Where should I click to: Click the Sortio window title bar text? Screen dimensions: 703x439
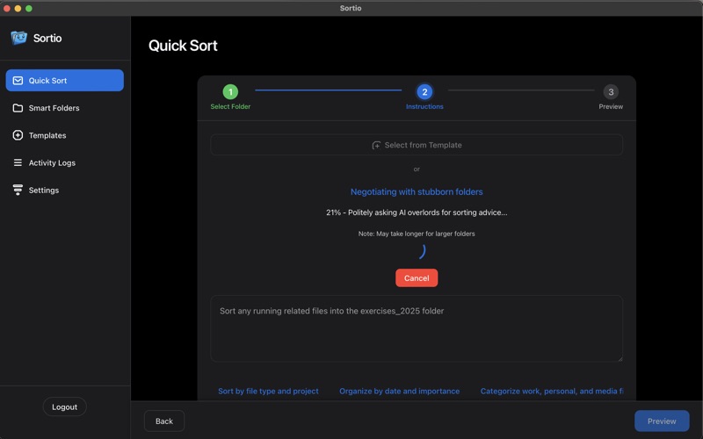(x=351, y=8)
